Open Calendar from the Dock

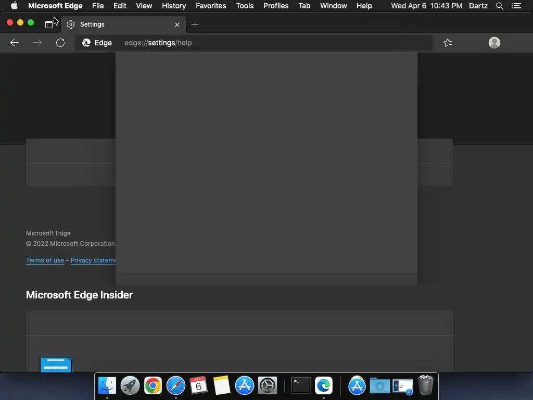(x=198, y=386)
